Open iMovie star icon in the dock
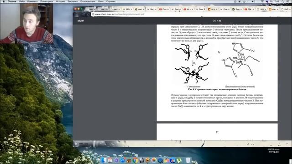 pos(117,160)
